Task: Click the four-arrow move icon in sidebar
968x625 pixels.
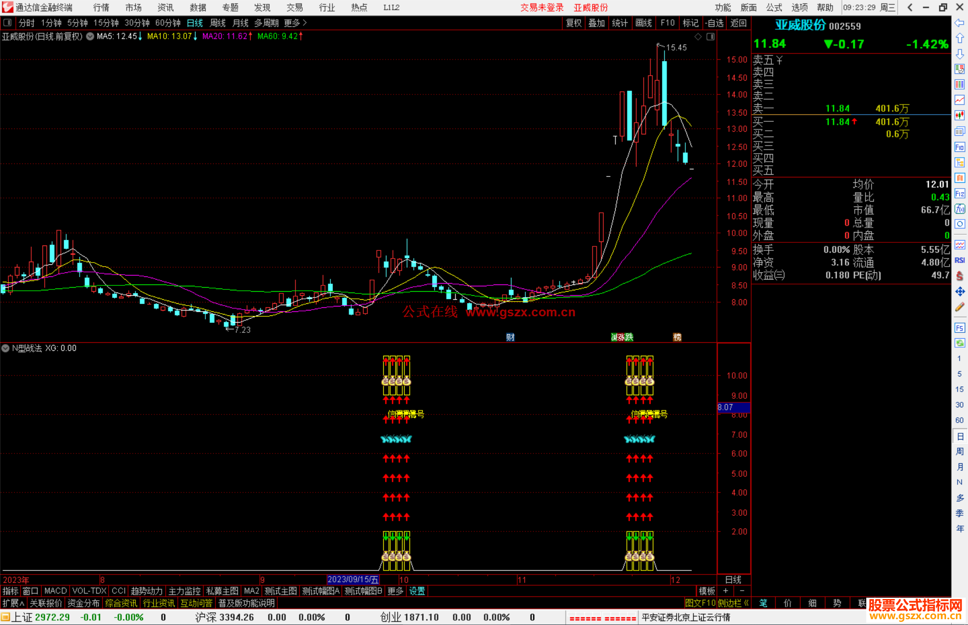Action: 959,292
